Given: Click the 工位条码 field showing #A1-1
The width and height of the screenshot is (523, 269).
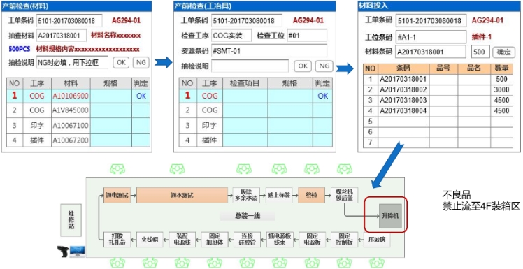Looking at the screenshot, I should [431, 37].
